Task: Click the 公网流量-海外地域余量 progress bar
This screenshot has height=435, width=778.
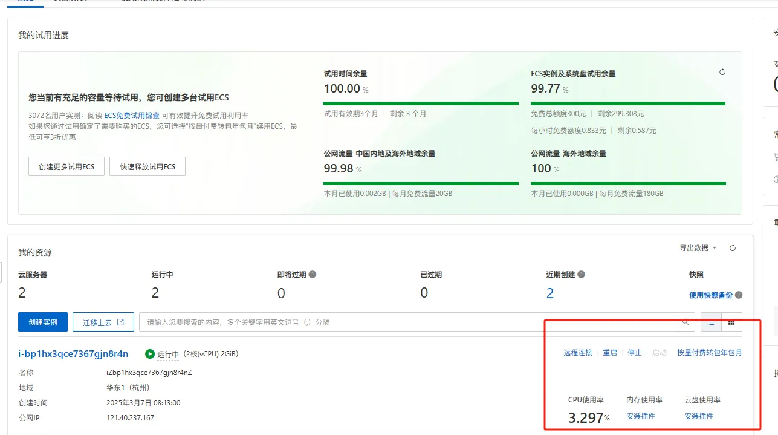Action: 628,183
